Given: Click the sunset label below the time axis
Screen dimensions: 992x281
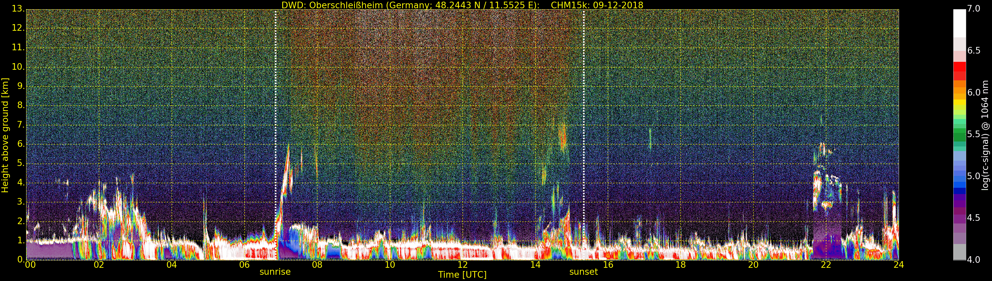Looking at the screenshot, I should (583, 272).
